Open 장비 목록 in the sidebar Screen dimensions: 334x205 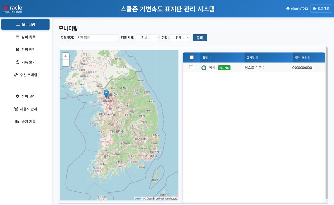point(25,37)
